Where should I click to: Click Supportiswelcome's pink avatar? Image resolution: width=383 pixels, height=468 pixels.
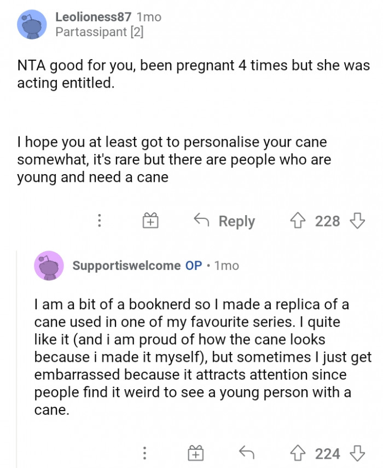tap(48, 266)
